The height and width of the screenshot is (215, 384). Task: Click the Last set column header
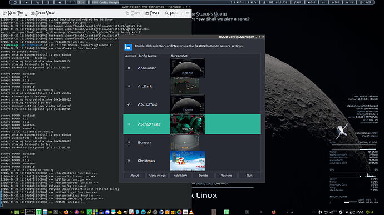click(130, 56)
